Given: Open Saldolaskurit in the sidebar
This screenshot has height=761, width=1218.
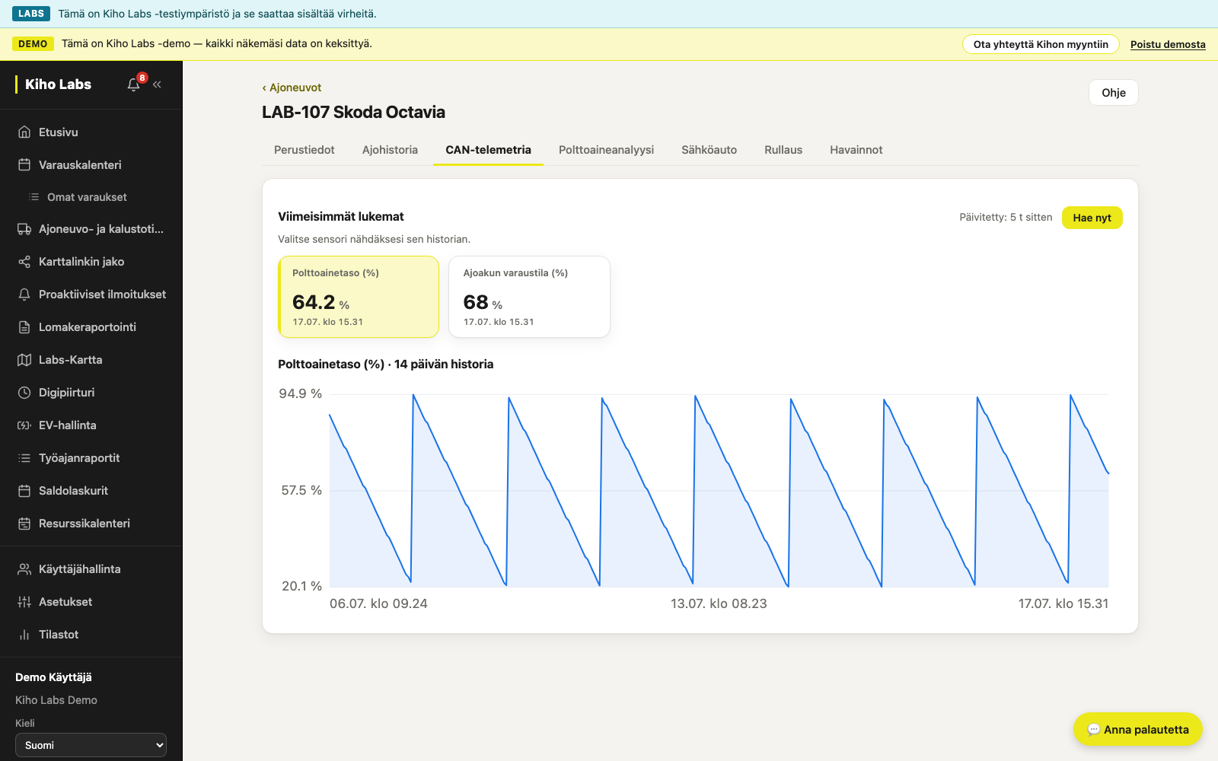Looking at the screenshot, I should (91, 491).
